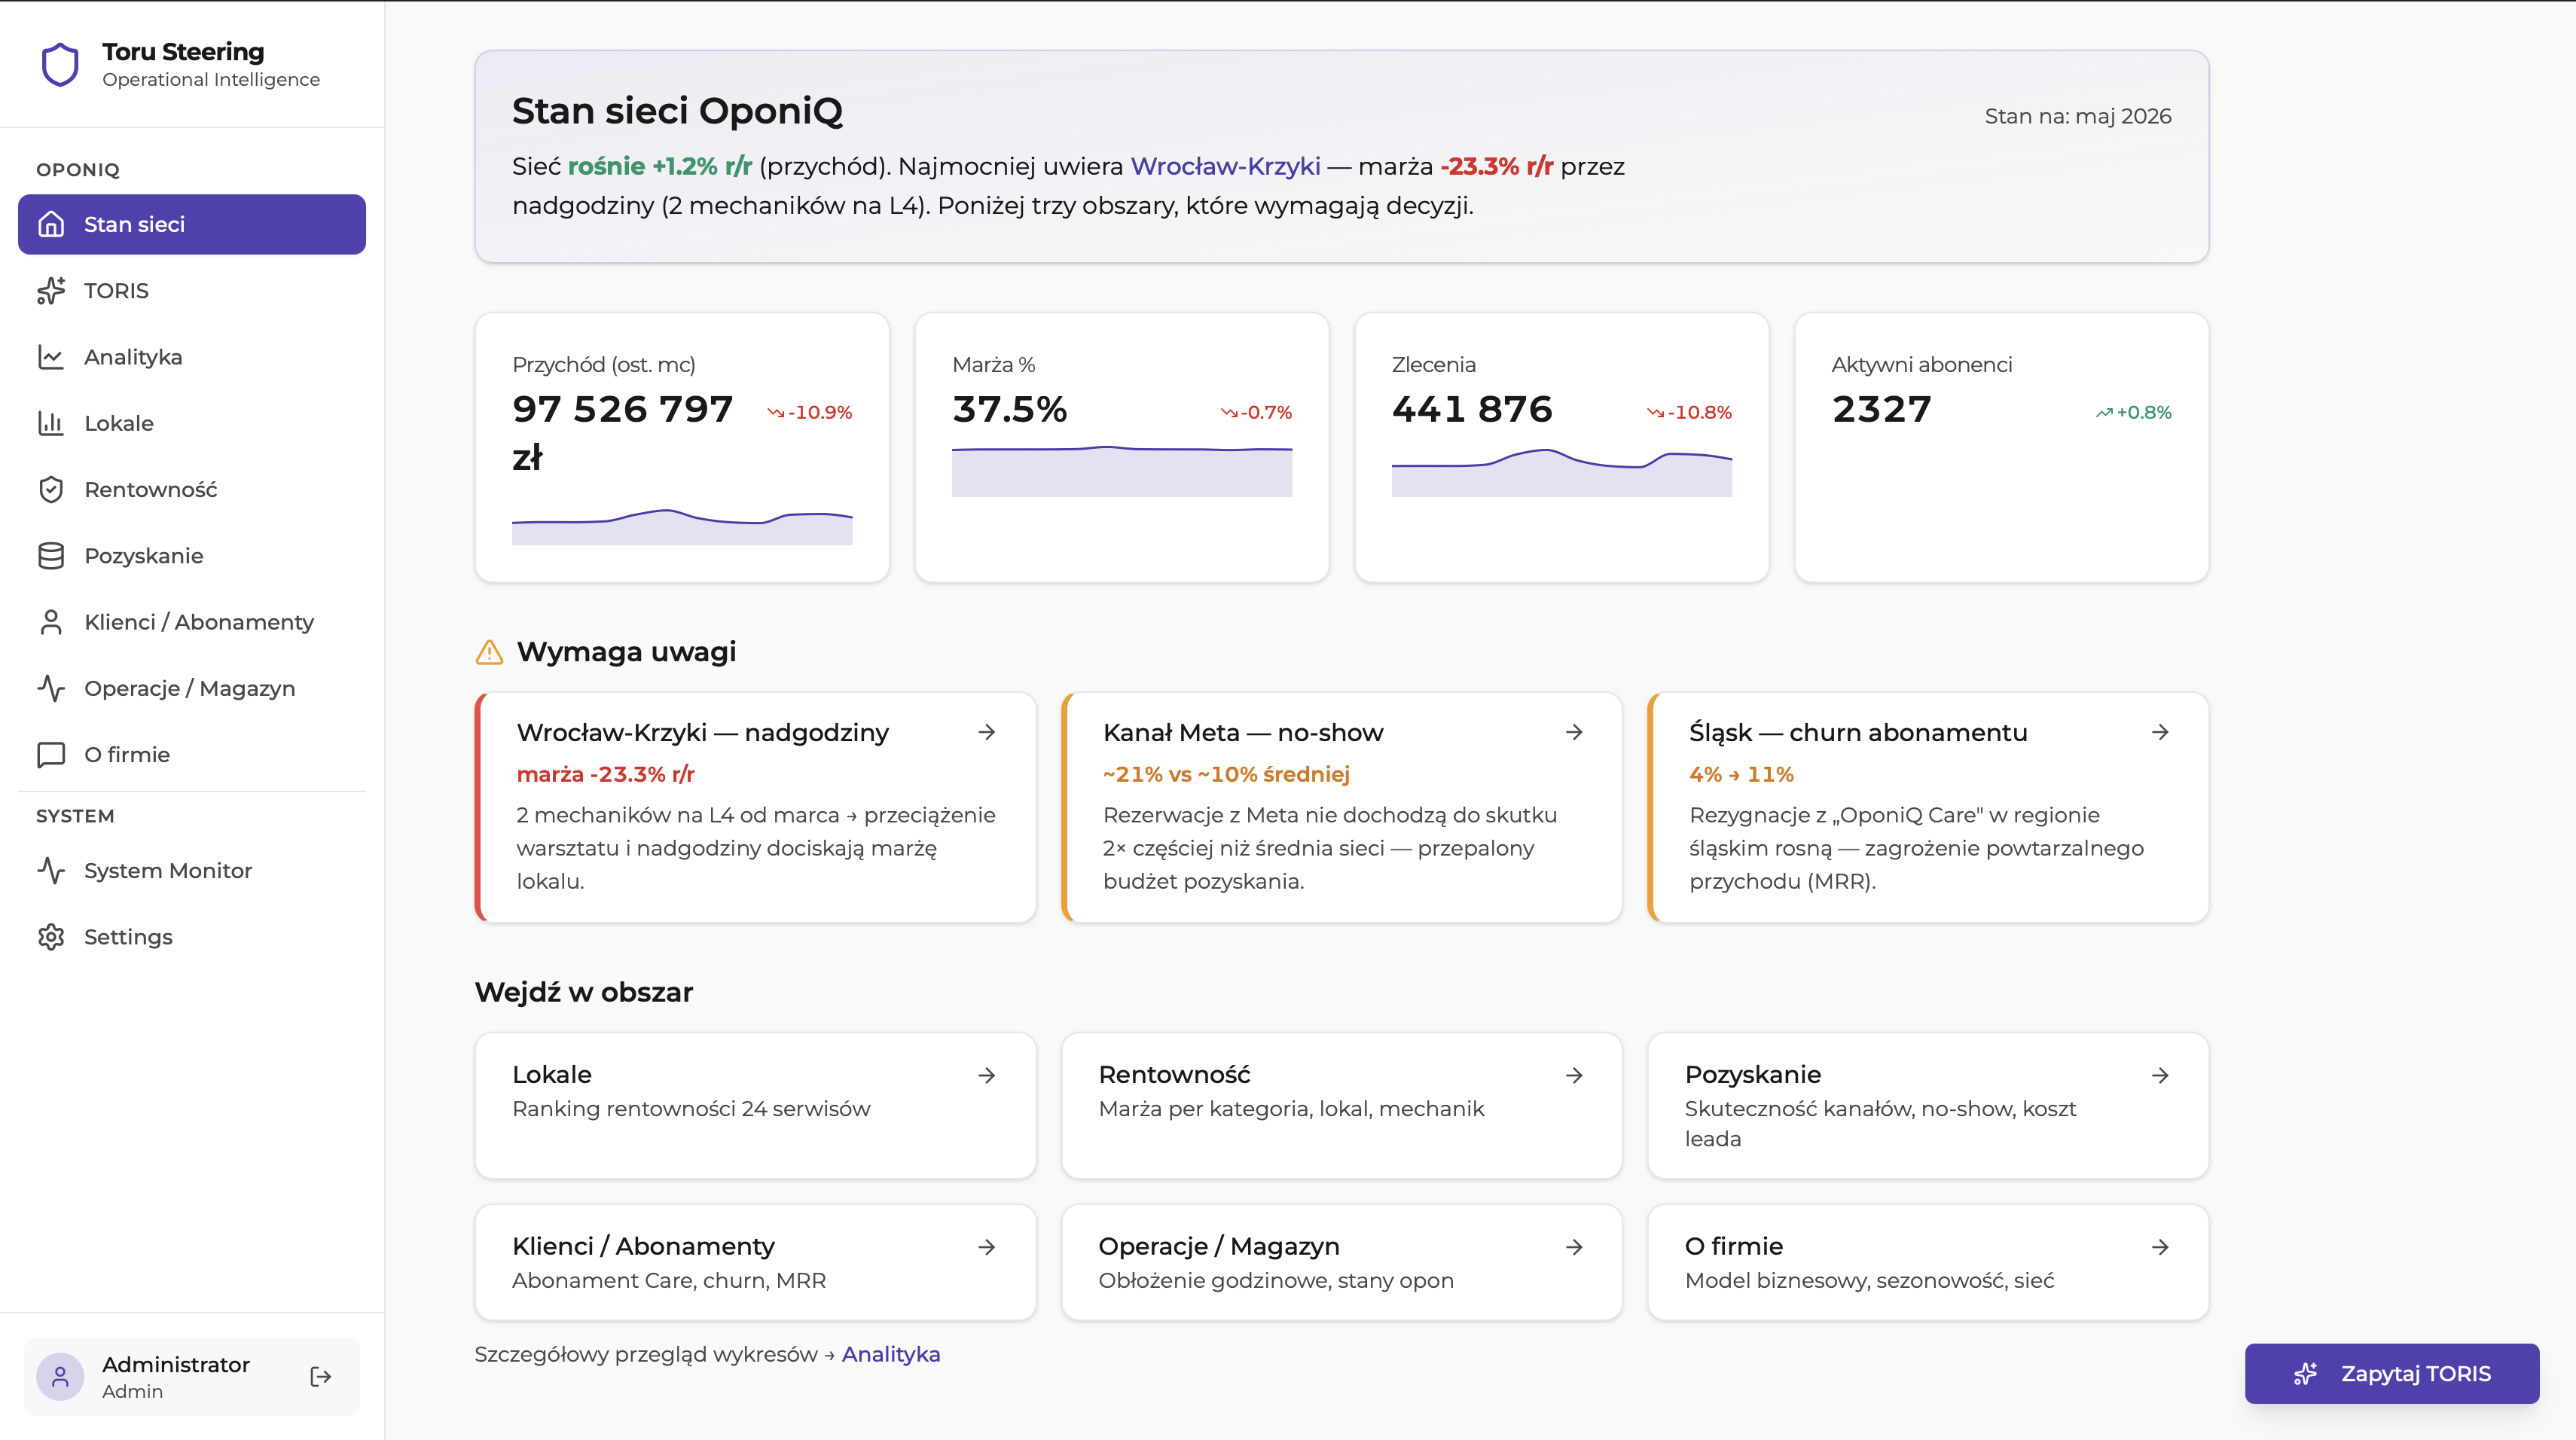
Task: Click the sparkle icon in Zapytaj TORIS button
Action: click(x=2305, y=1374)
